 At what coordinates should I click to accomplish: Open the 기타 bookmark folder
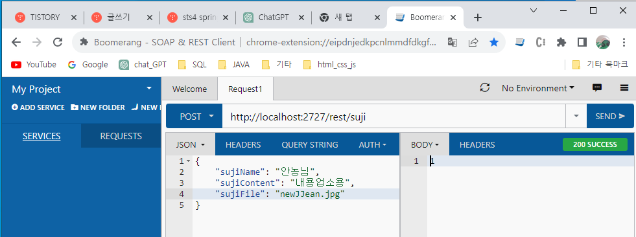pyautogui.click(x=277, y=64)
